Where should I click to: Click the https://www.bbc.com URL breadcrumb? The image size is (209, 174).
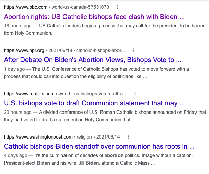[26, 7]
